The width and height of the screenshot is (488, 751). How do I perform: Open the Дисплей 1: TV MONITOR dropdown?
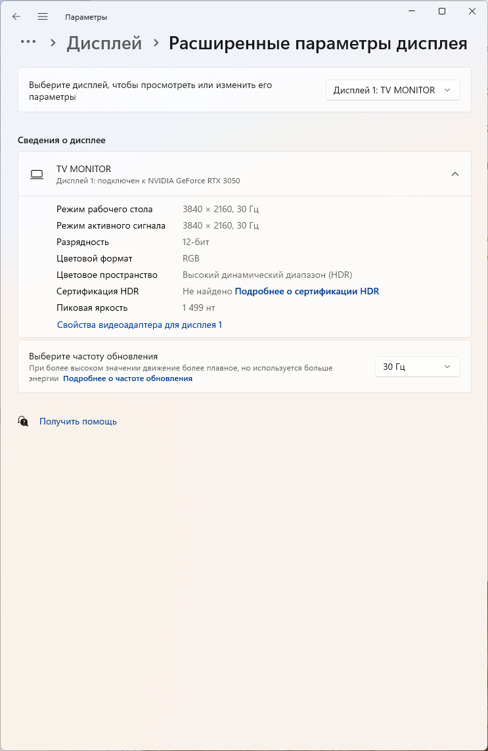pyautogui.click(x=393, y=90)
